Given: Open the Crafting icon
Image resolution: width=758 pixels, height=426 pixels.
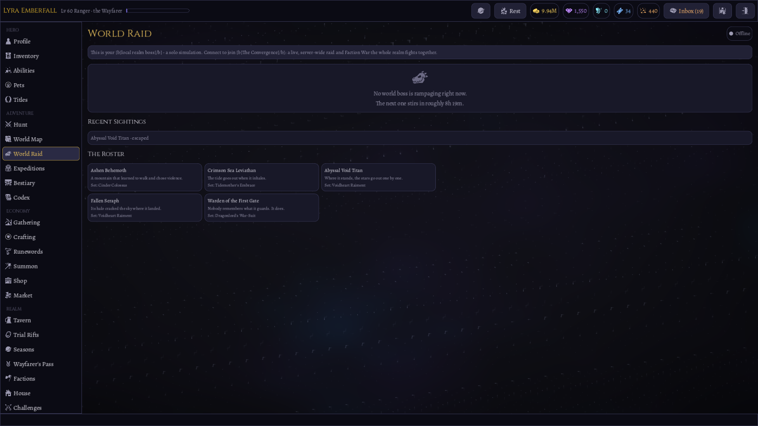Looking at the screenshot, I should 8,237.
